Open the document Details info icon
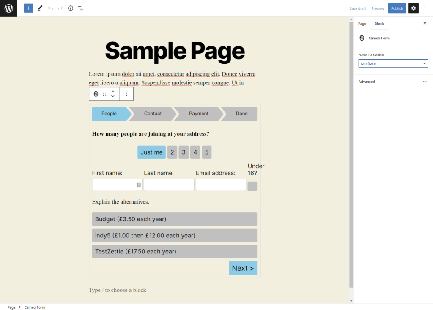The width and height of the screenshot is (433, 310). (x=71, y=8)
